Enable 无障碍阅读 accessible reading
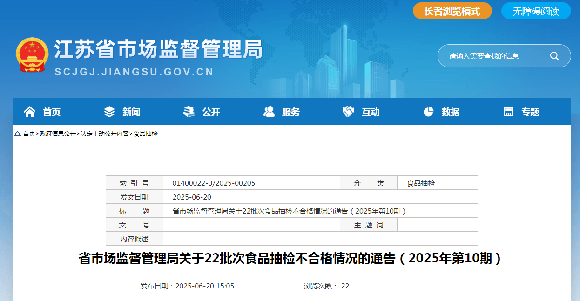 (536, 11)
